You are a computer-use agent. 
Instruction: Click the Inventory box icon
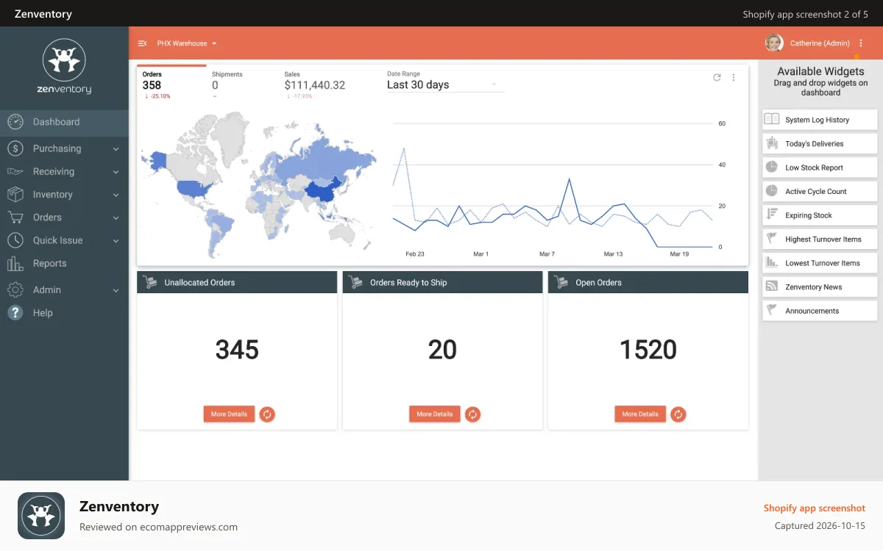(15, 195)
